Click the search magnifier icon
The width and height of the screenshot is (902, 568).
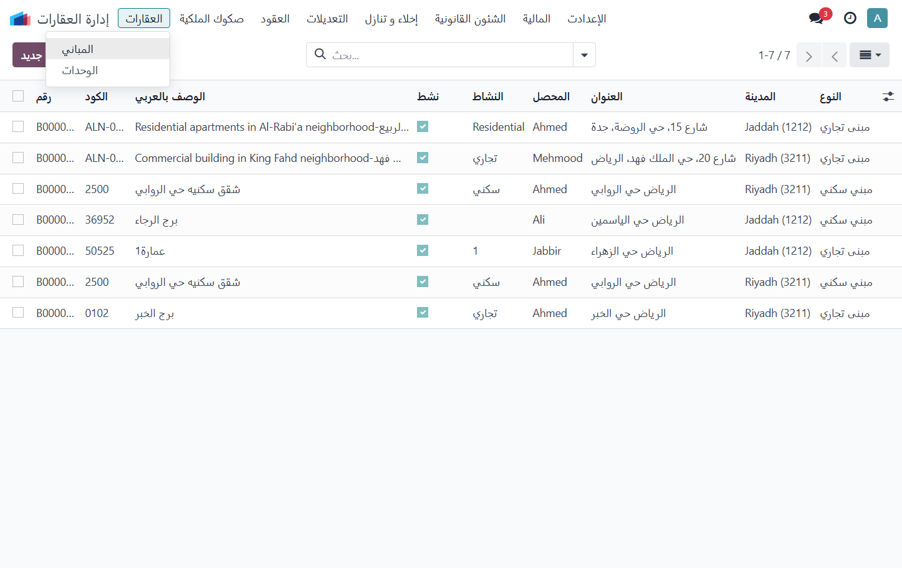pyautogui.click(x=320, y=54)
